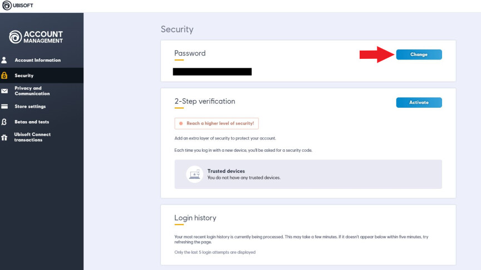The image size is (481, 270).
Task: Click the envelope icon beside Privacy and Communication
Action: [x=4, y=91]
